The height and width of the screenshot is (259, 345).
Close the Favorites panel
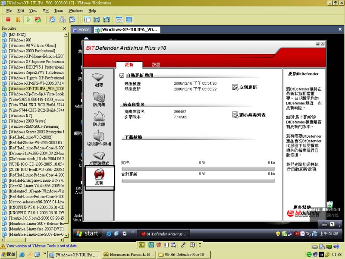tap(64, 28)
